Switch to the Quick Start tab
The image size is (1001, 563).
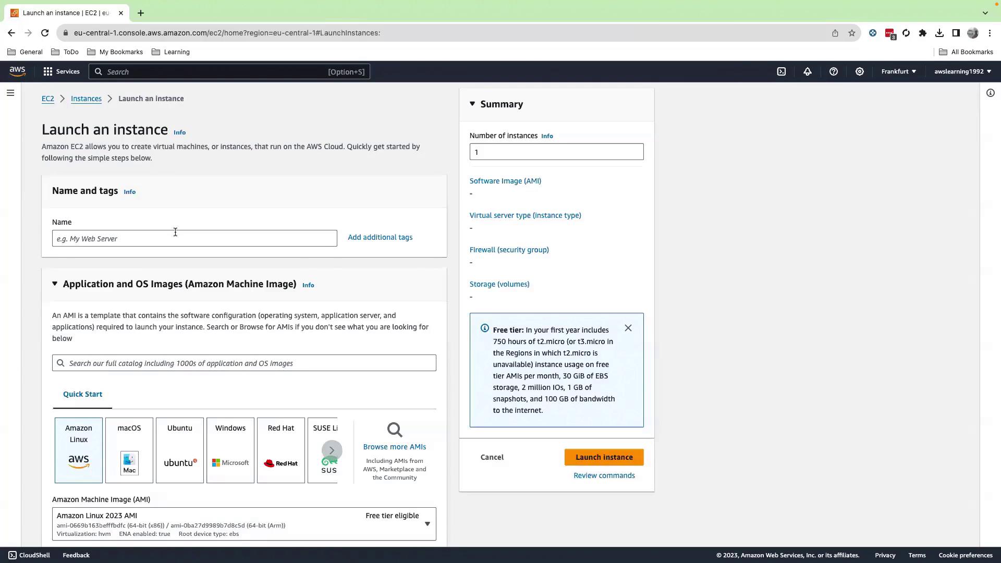point(82,395)
